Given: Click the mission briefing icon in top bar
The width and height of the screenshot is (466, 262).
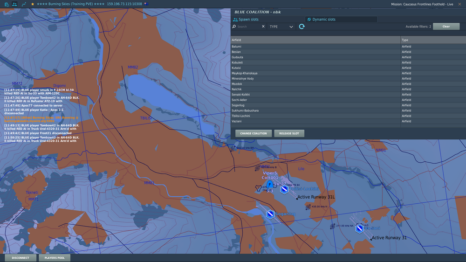Looking at the screenshot, I should click(x=7, y=4).
